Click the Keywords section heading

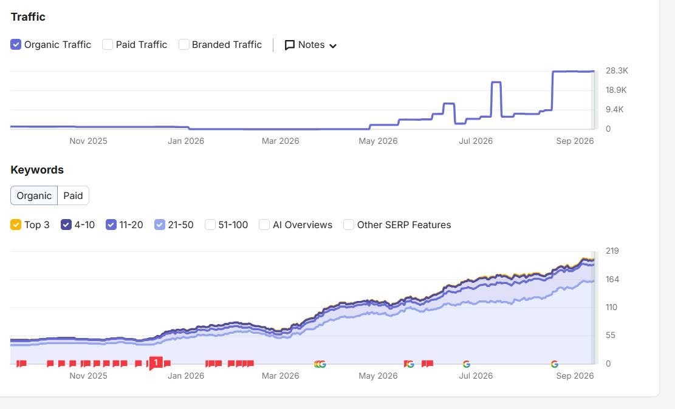tap(37, 170)
